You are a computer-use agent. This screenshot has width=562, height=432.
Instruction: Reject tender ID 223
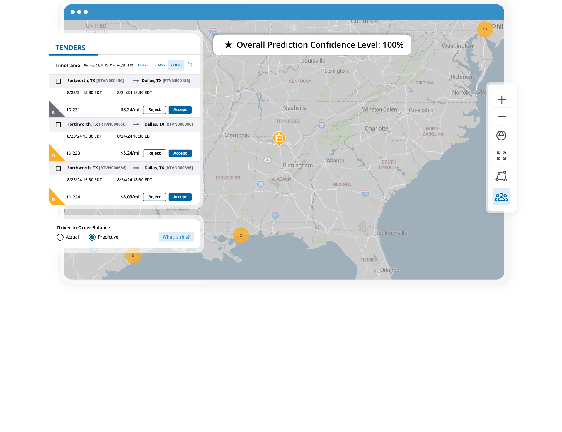click(154, 153)
